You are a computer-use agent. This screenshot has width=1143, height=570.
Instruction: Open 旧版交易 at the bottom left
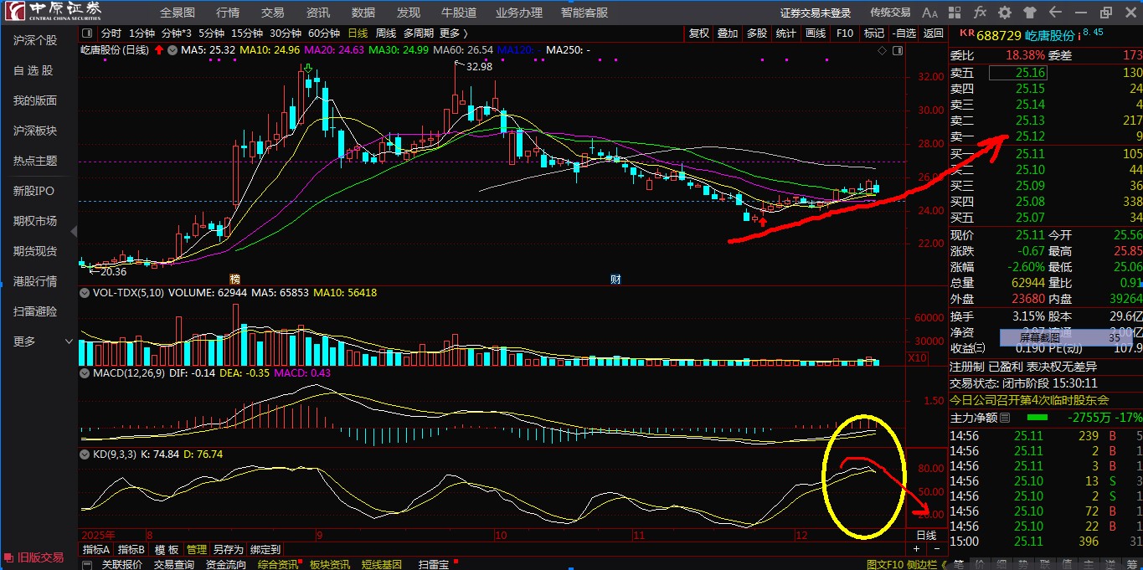click(x=34, y=557)
